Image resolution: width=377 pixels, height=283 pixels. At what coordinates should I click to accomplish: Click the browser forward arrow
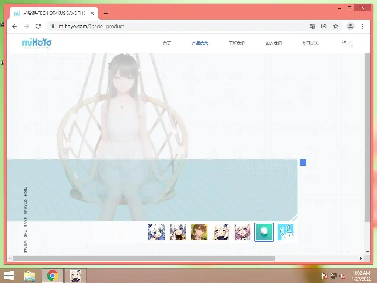(x=27, y=26)
